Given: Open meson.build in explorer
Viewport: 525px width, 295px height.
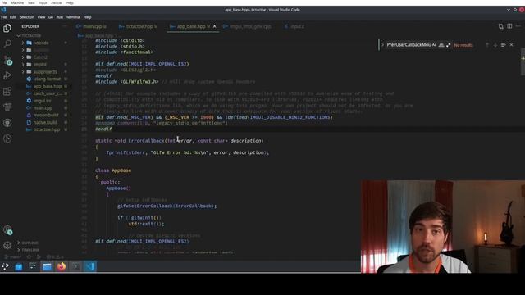Looking at the screenshot, I should [46, 115].
